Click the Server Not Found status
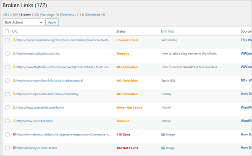Image resolution: width=252 pixels, height=156 pixels. click(129, 107)
